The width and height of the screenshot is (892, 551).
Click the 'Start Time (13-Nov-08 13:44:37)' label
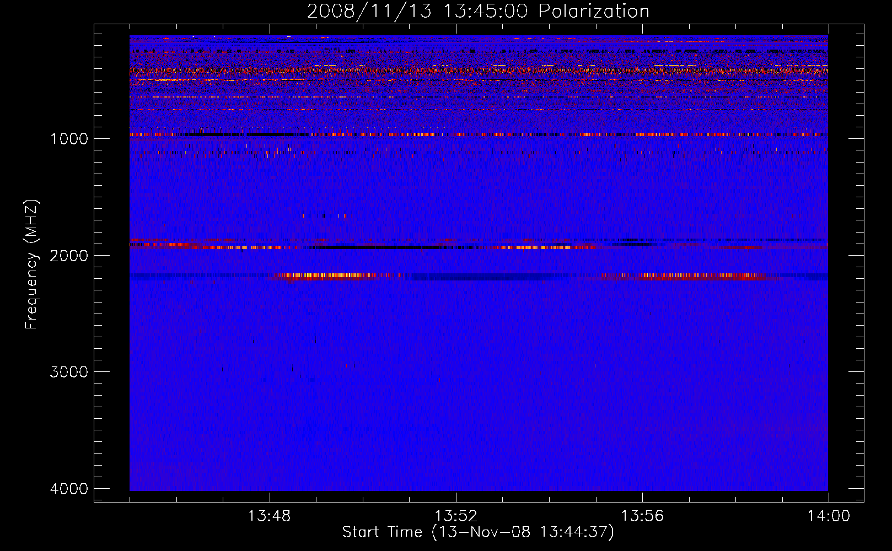478,532
